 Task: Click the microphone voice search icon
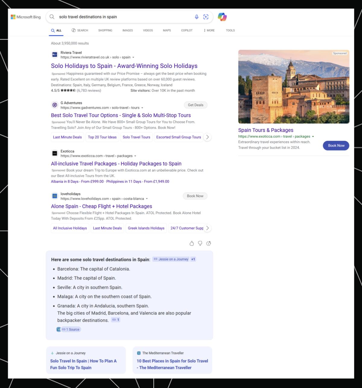pos(196,17)
